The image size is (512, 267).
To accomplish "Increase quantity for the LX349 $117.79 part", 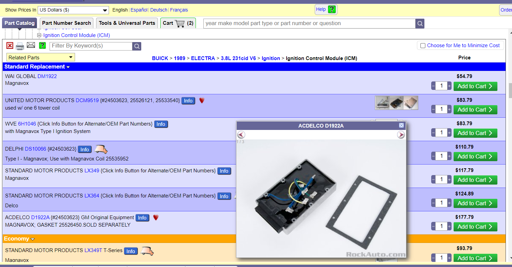I will tap(450, 180).
